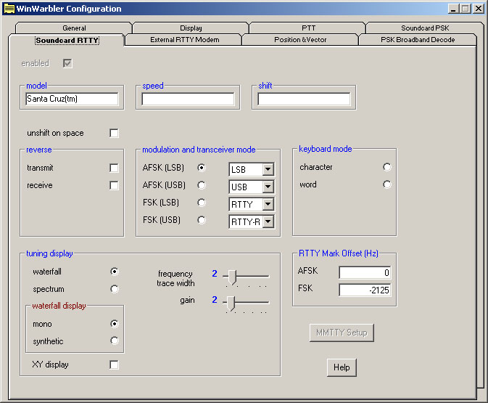
Task: Adjust the frequency trace width slider
Action: 232,276
